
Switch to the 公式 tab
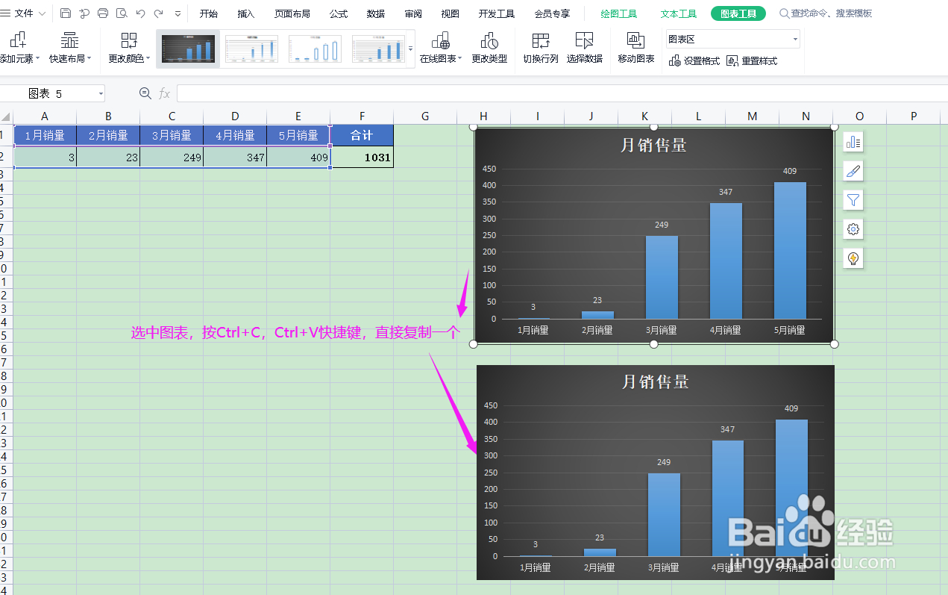pyautogui.click(x=339, y=13)
